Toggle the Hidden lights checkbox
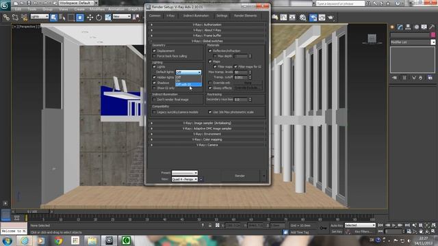The image size is (438, 246). point(154,77)
